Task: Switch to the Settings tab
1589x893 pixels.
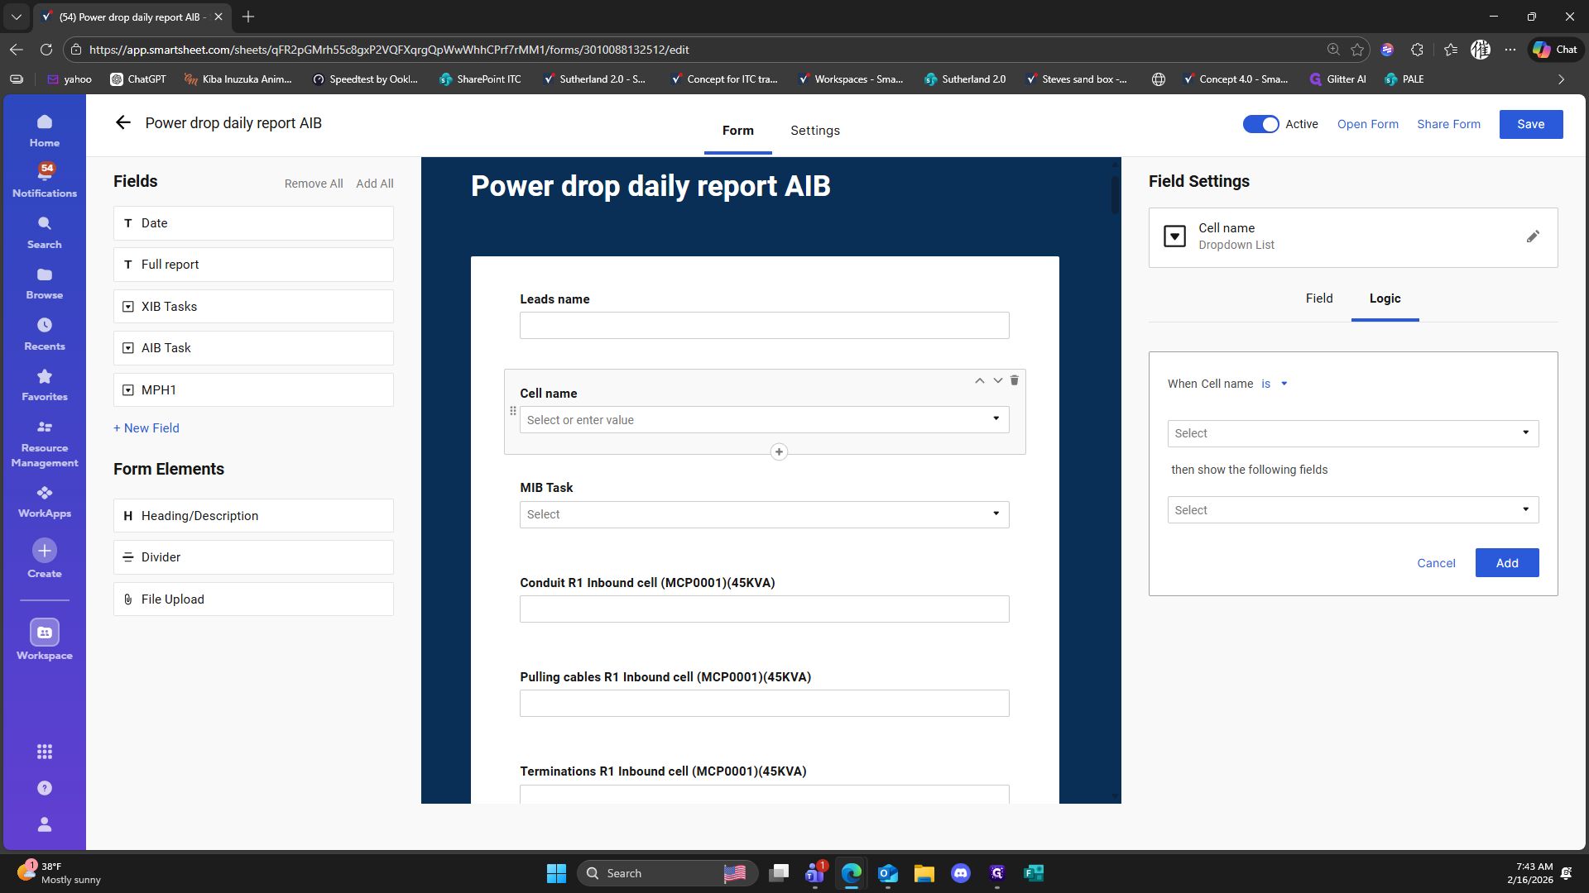Action: tap(814, 131)
